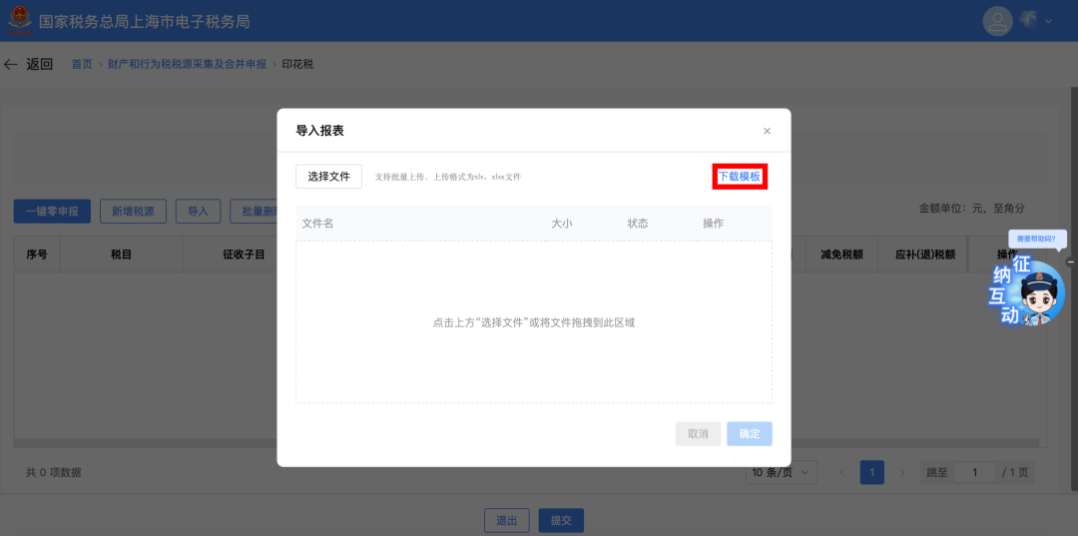Click the 序号 column header
The height and width of the screenshot is (536, 1078).
pos(37,255)
